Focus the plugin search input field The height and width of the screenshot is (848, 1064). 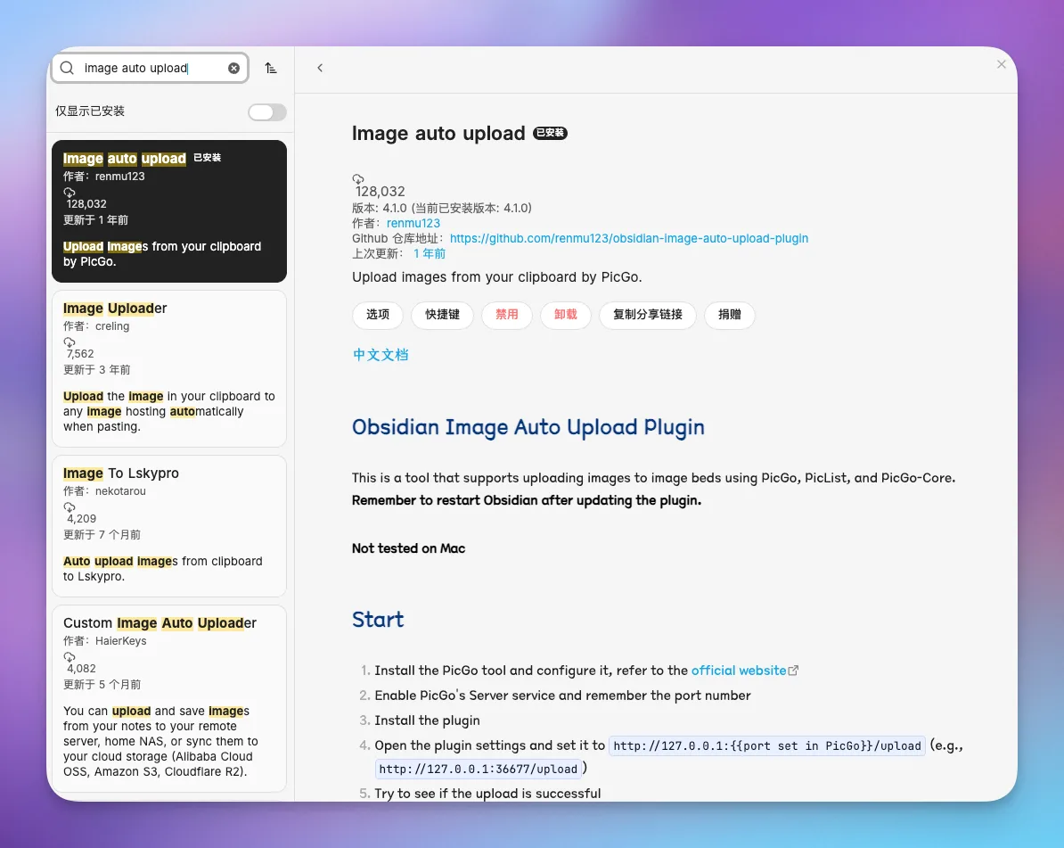(x=150, y=68)
